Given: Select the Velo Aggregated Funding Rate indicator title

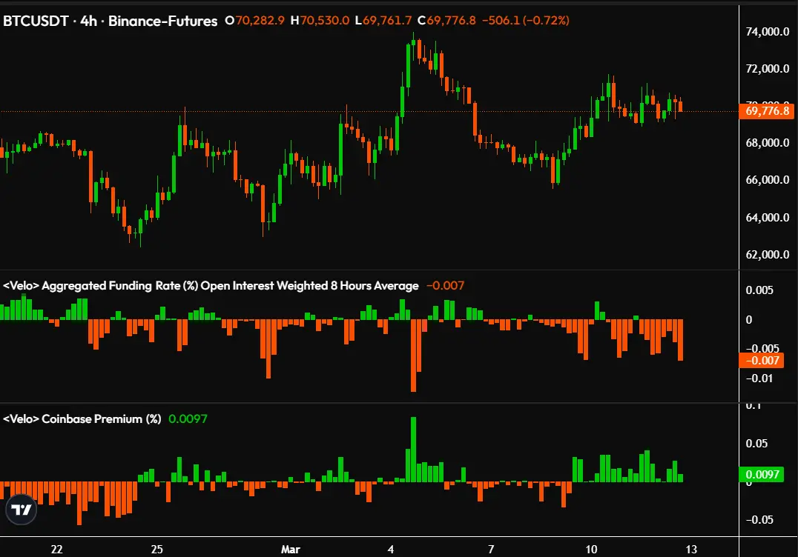Looking at the screenshot, I should pyautogui.click(x=211, y=286).
